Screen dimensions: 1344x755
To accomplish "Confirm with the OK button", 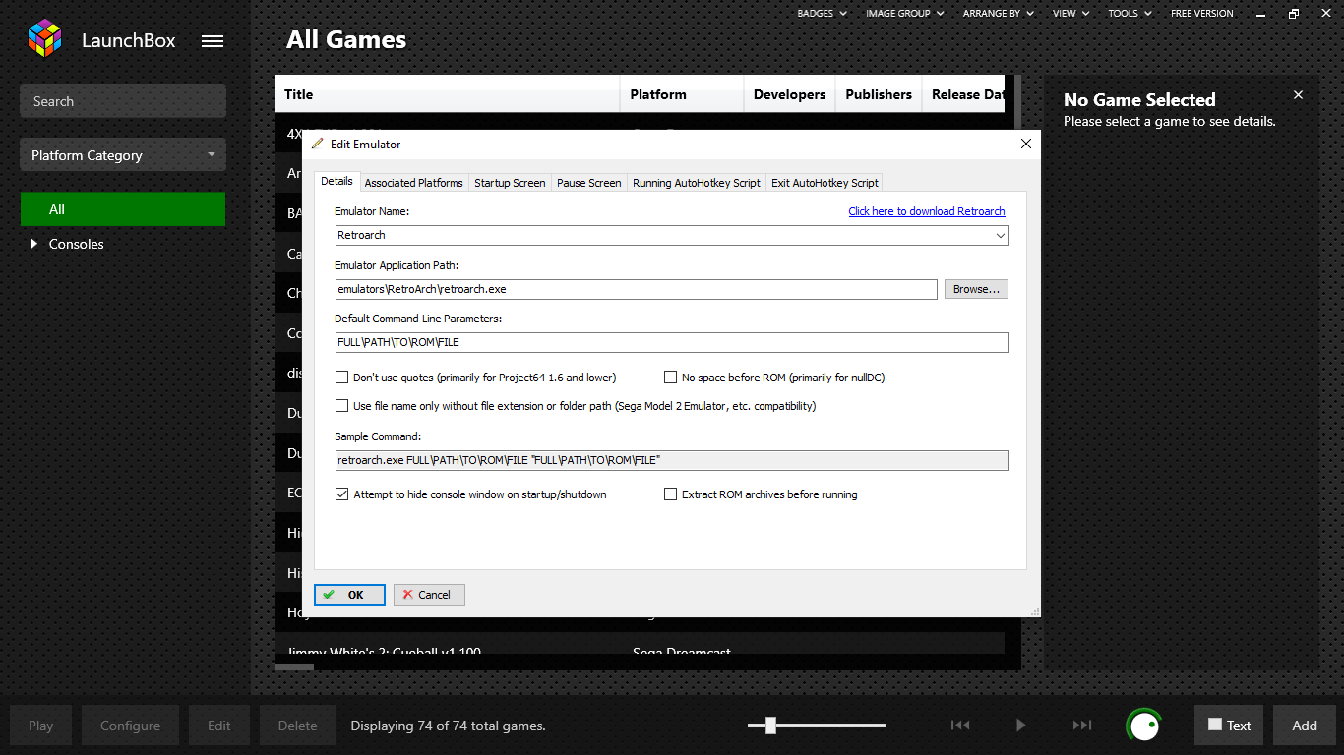I will pos(349,595).
